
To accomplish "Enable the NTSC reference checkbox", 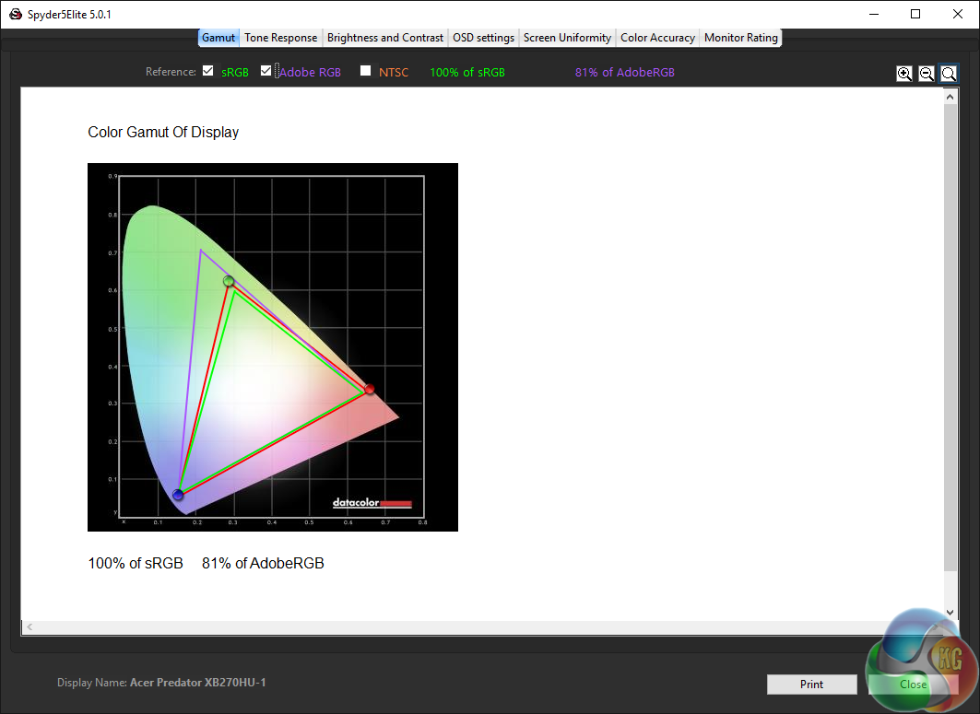I will click(x=366, y=71).
